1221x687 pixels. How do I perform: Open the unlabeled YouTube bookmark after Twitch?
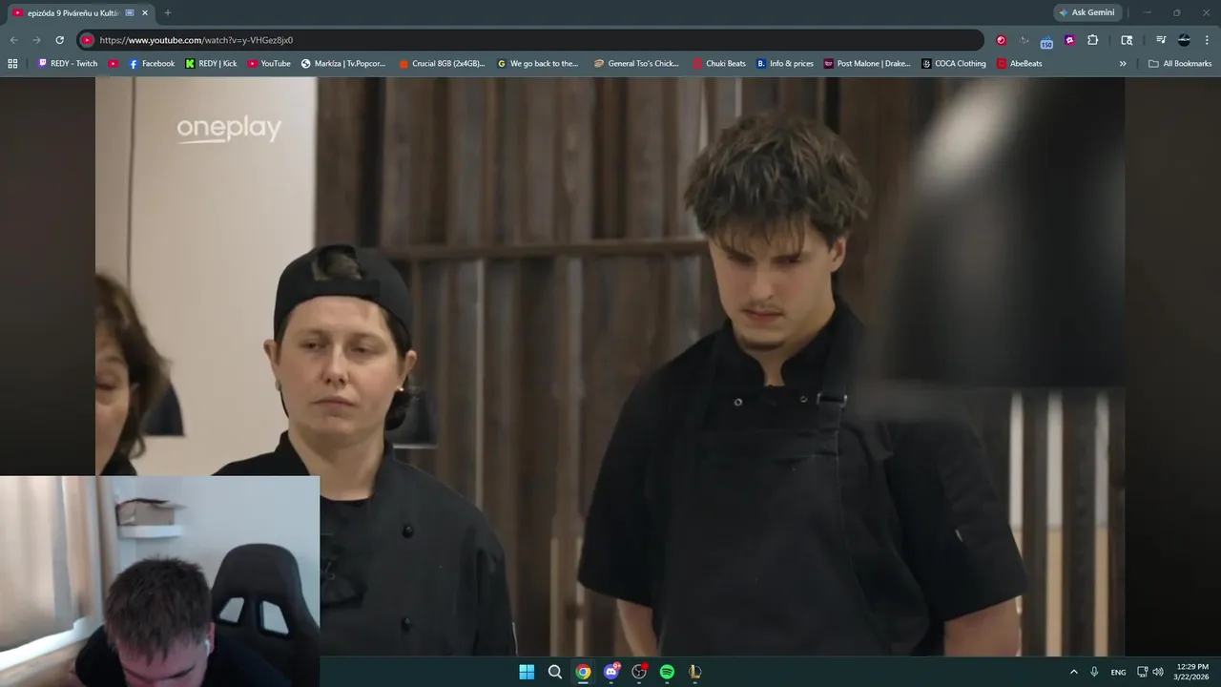(x=114, y=64)
